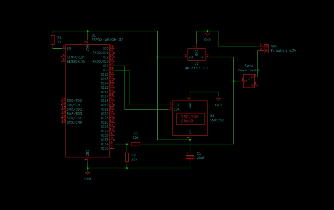This screenshot has height=210, width=334.
Task: Select the SDA pin label
Action: 176,109
